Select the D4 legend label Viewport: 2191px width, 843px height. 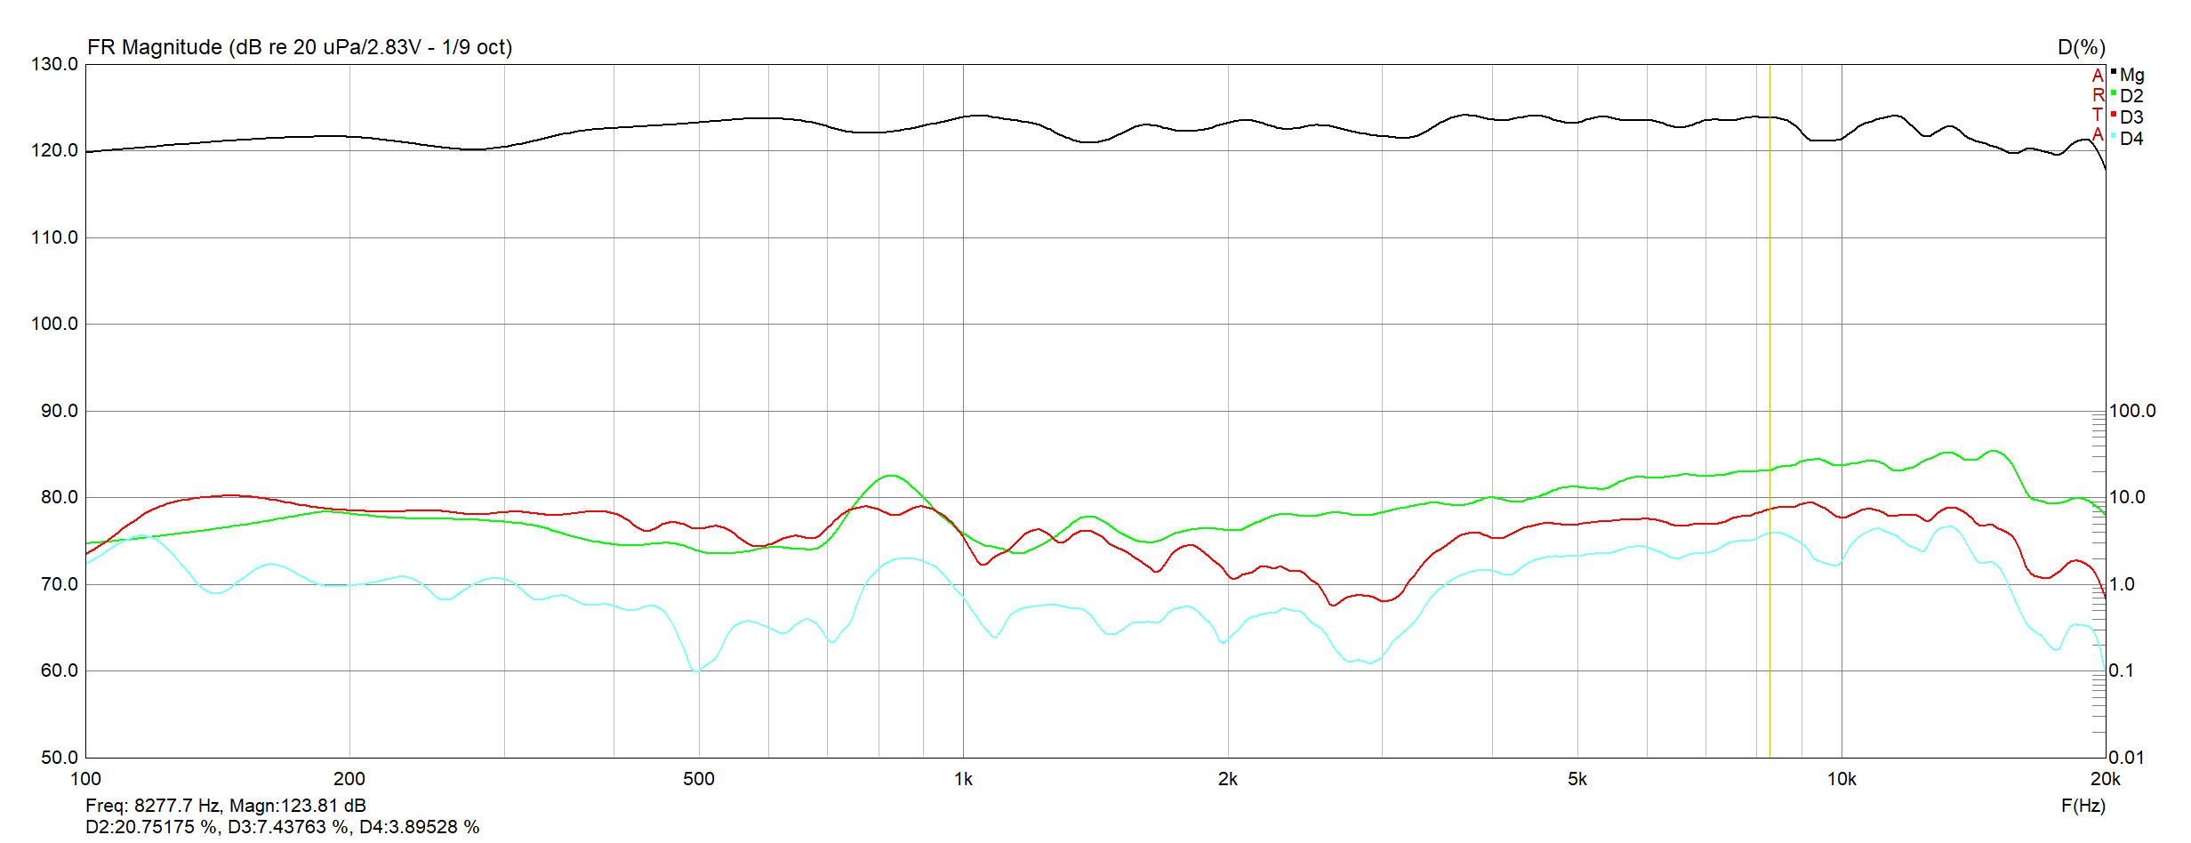tap(2132, 139)
